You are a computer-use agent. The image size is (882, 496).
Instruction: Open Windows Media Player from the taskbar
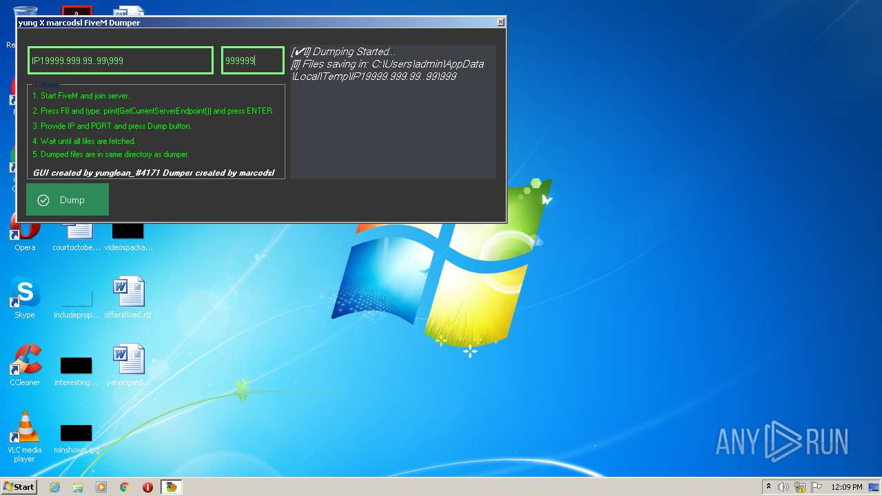coord(101,487)
